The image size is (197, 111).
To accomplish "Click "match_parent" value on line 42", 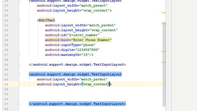I will tap(93, 80).
